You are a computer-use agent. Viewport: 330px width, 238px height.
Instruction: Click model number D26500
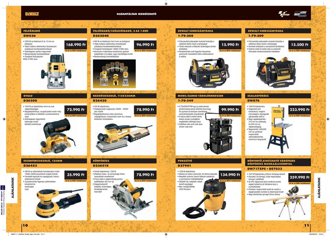point(30,101)
